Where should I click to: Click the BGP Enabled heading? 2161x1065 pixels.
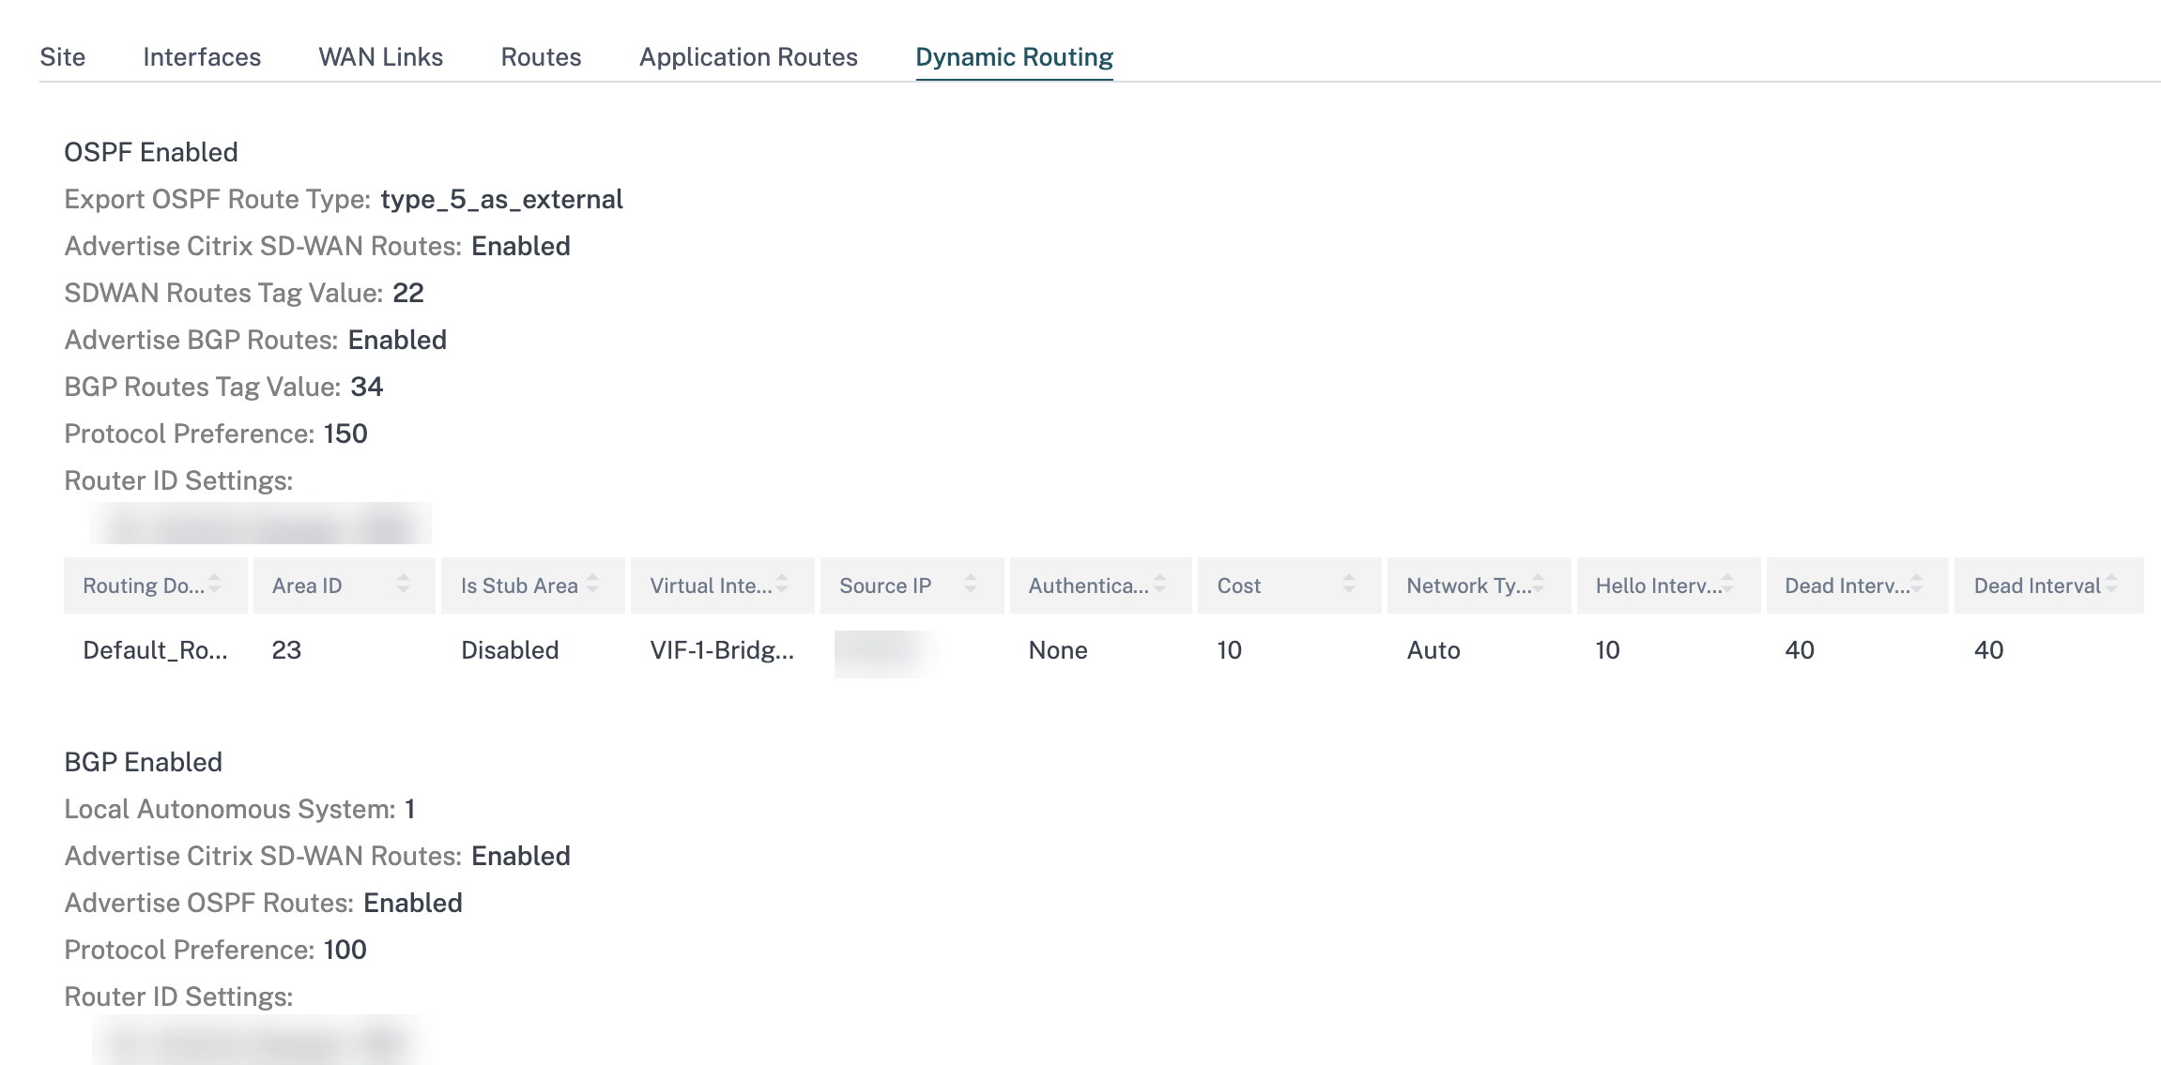(x=143, y=762)
